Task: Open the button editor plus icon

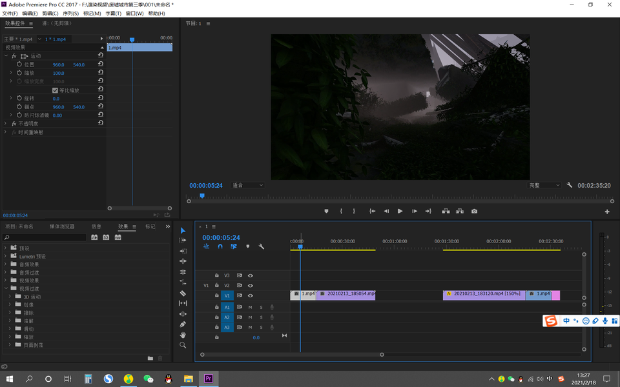Action: [607, 212]
